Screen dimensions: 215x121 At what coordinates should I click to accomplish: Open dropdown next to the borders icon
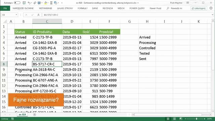click(x=42, y=3)
